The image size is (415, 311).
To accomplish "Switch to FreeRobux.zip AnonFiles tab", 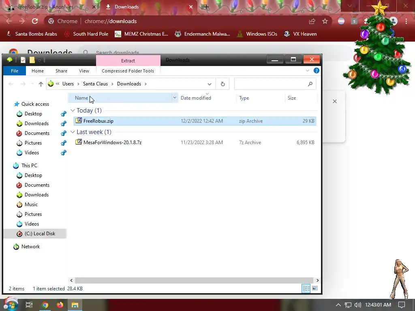I will pos(50,7).
